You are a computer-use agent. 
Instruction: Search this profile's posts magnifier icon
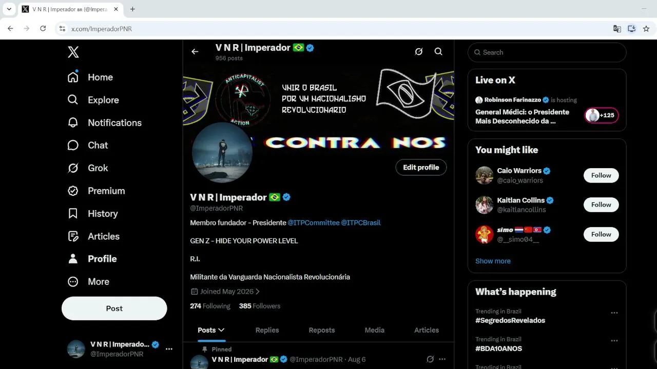tap(438, 51)
